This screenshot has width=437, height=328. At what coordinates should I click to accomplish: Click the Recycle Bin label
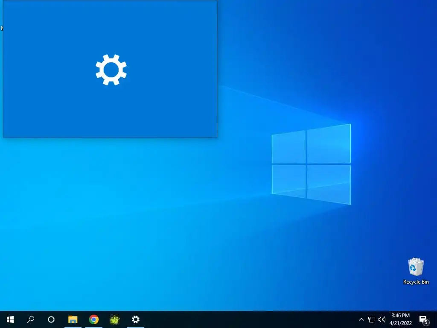[416, 282]
